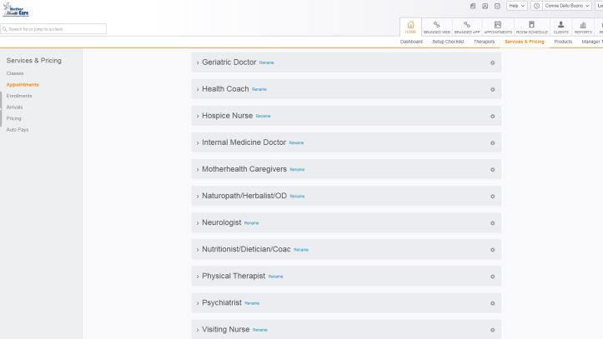Switch to the Dashboard subtab
The image size is (603, 339).
click(411, 42)
